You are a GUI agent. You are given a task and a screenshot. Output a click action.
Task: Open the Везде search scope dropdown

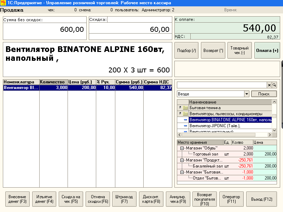[x=247, y=94]
